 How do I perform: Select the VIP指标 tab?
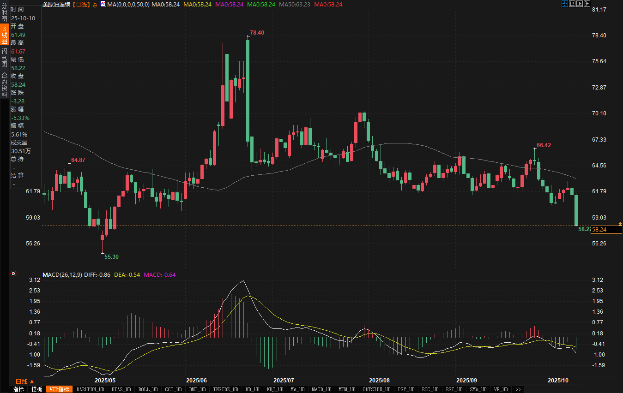click(x=60, y=389)
